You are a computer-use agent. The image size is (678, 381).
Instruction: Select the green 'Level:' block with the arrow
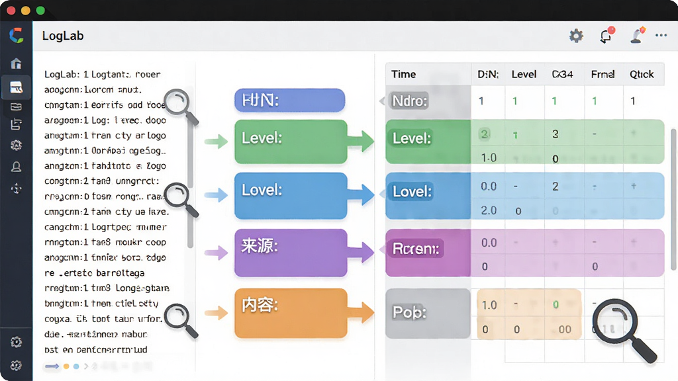point(291,142)
